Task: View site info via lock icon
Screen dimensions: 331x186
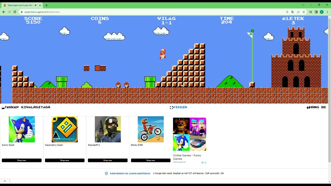Action: (22, 12)
